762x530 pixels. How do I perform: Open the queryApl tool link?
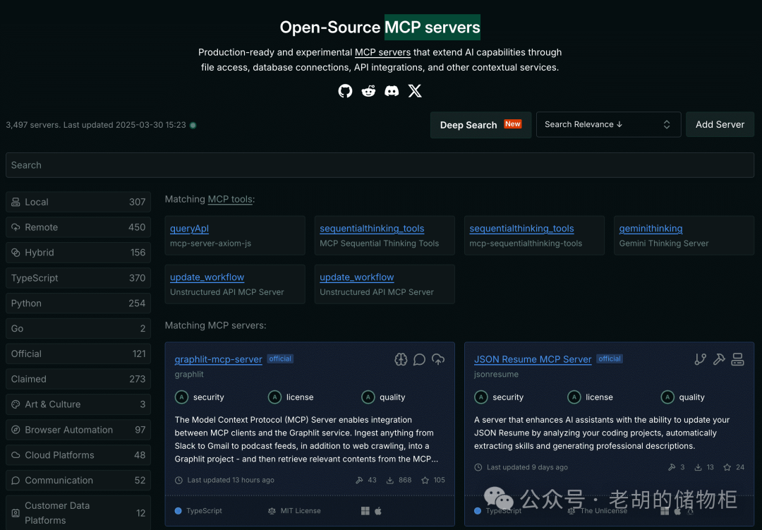point(190,229)
